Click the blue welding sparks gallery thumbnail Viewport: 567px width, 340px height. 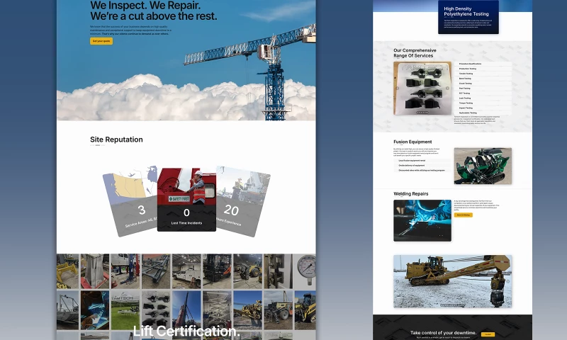[95, 310]
